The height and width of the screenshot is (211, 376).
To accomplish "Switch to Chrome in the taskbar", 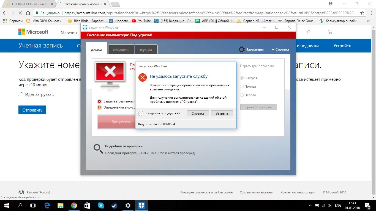I will point(74,206).
